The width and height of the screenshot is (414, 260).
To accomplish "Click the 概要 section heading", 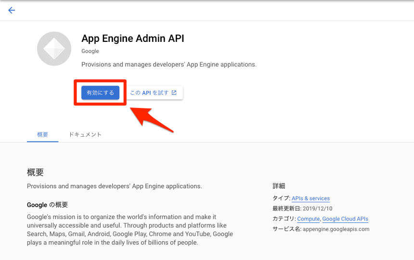I will click(x=35, y=172).
